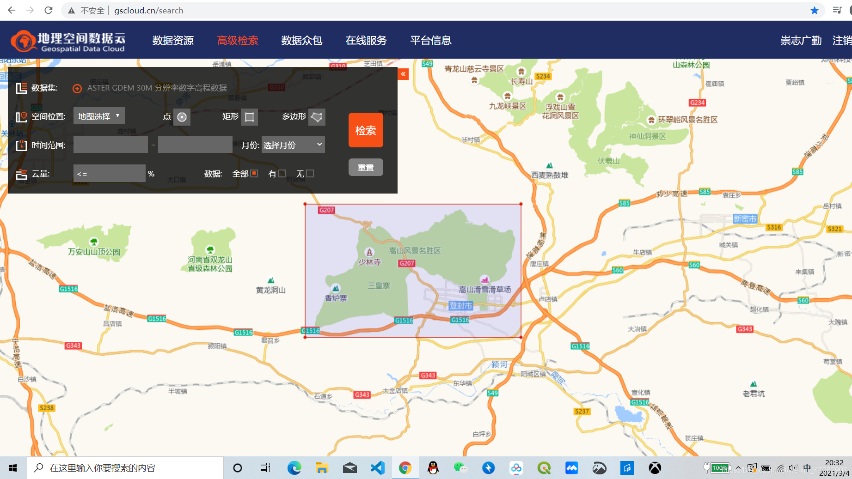Click the ASTER GDEM 30M dataset name
852x479 pixels.
pyautogui.click(x=157, y=88)
